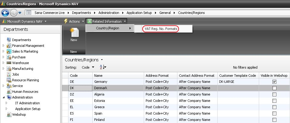Select Jobs in the departments tree
This screenshot has height=123, width=290.
[15, 74]
